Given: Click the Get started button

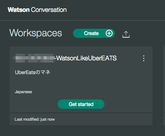Looking at the screenshot, I should pos(81,104).
